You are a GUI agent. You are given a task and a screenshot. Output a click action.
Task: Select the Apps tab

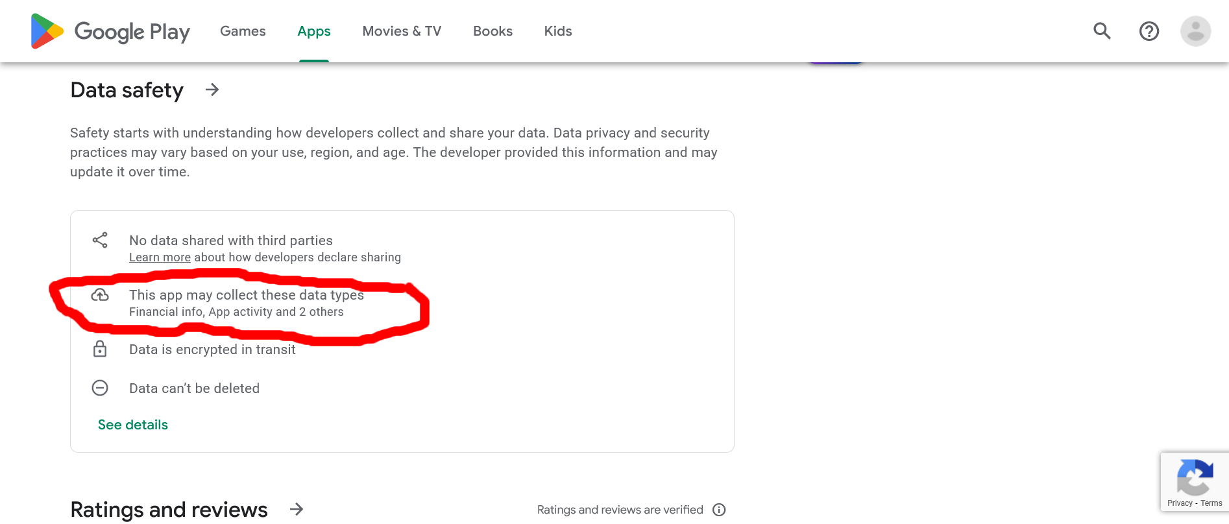(x=314, y=31)
